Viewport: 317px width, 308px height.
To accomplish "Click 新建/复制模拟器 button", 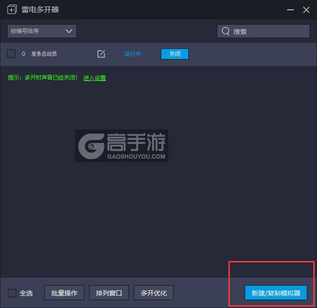I will coord(276,293).
